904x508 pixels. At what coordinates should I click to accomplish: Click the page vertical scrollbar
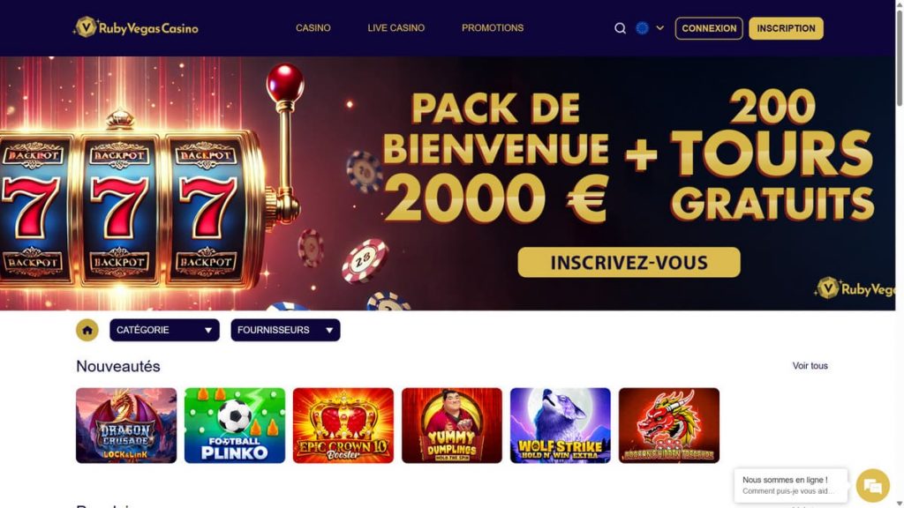900,254
